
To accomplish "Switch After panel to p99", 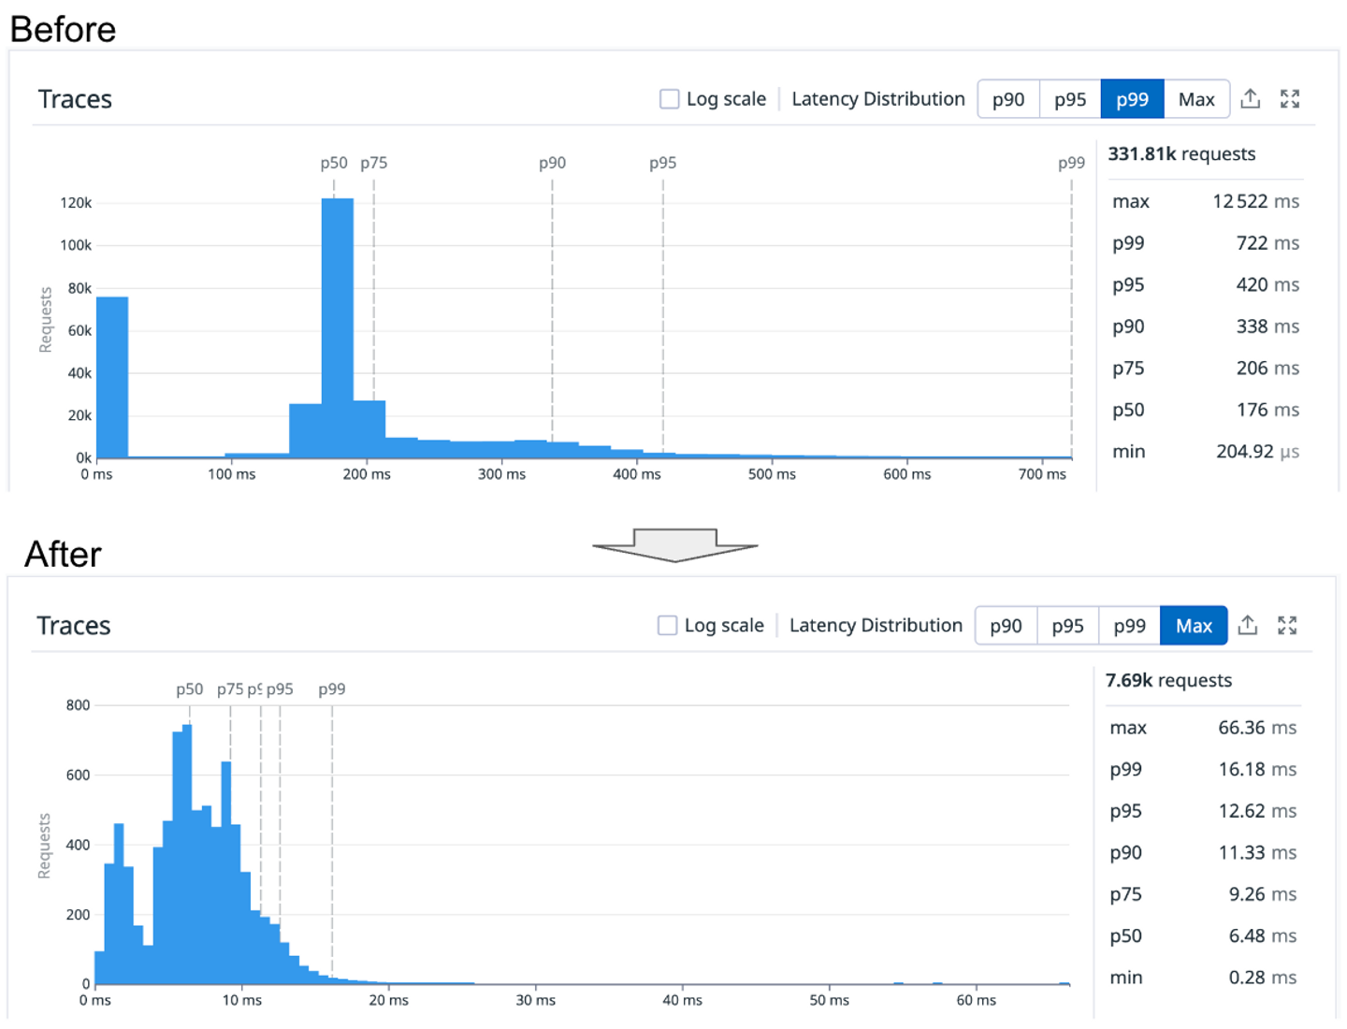I will pos(1129,626).
